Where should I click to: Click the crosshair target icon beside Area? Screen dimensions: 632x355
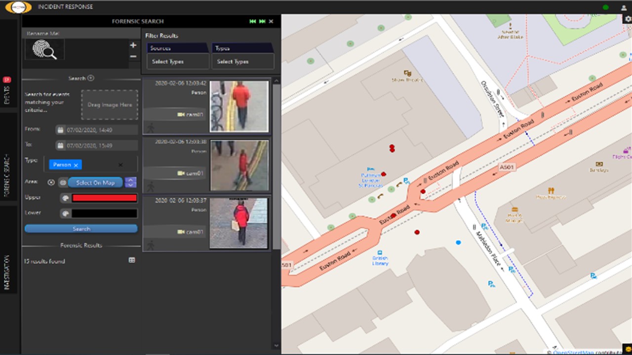coord(51,182)
